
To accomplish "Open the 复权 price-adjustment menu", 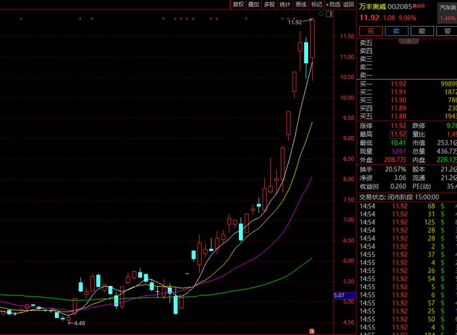I will click(x=238, y=5).
